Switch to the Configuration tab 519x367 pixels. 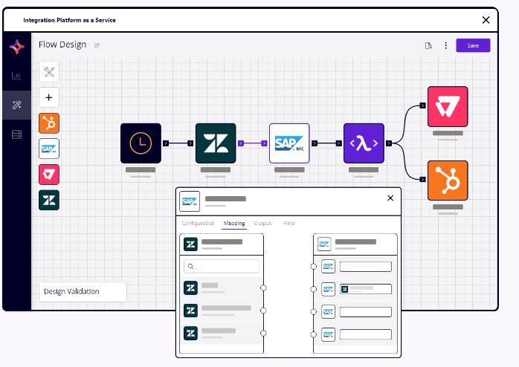(199, 223)
